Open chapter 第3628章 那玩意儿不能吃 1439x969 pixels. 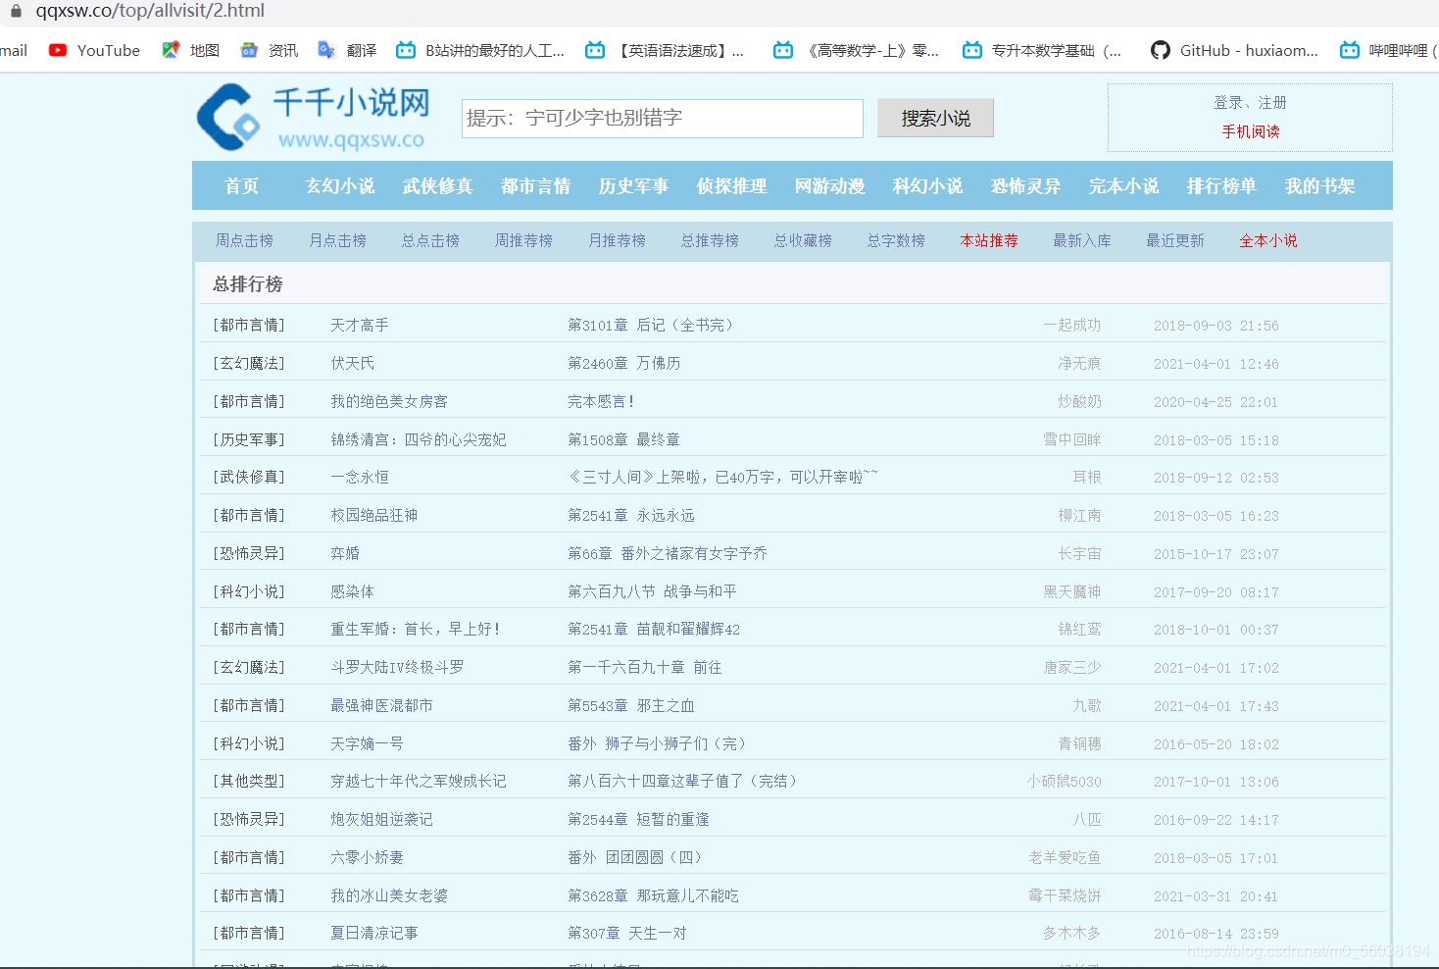click(x=654, y=895)
